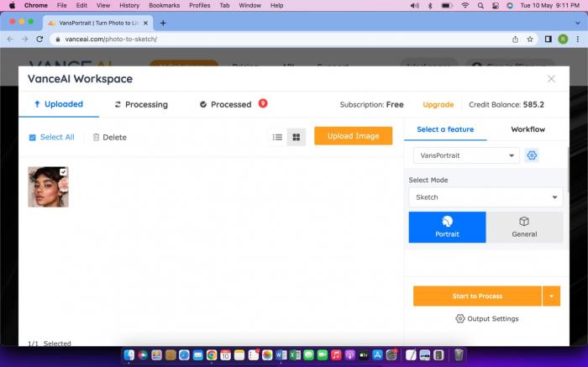
Task: Select the General mode option
Action: (524, 228)
